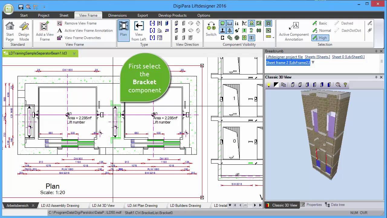Switch to the Properties panel tab
The height and width of the screenshot is (218, 387).
(311, 205)
